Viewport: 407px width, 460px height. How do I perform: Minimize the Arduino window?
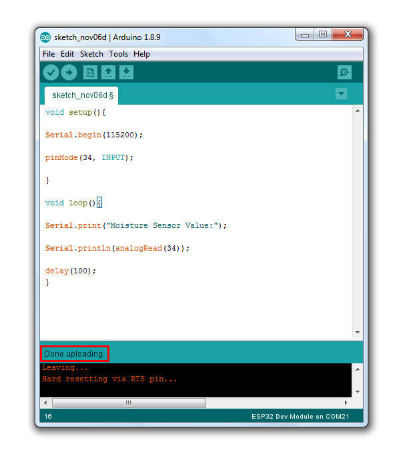[305, 35]
